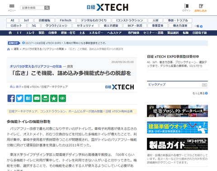
Task: Click もっと見る arrow in ピックアップ
Action: (x=206, y=93)
